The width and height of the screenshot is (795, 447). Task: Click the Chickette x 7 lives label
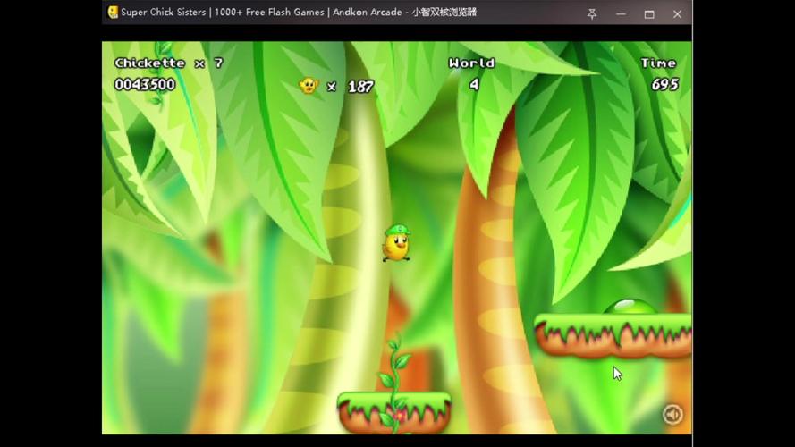[169, 63]
